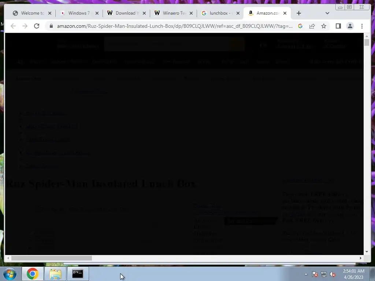Image resolution: width=375 pixels, height=281 pixels.
Task: Open the Windows Start menu
Action: [10, 274]
